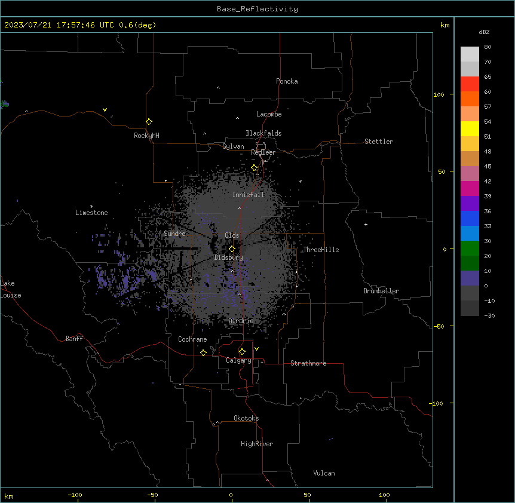Pick the bright green swatch between 30 and 20
This screenshot has height=503, width=515.
click(470, 249)
